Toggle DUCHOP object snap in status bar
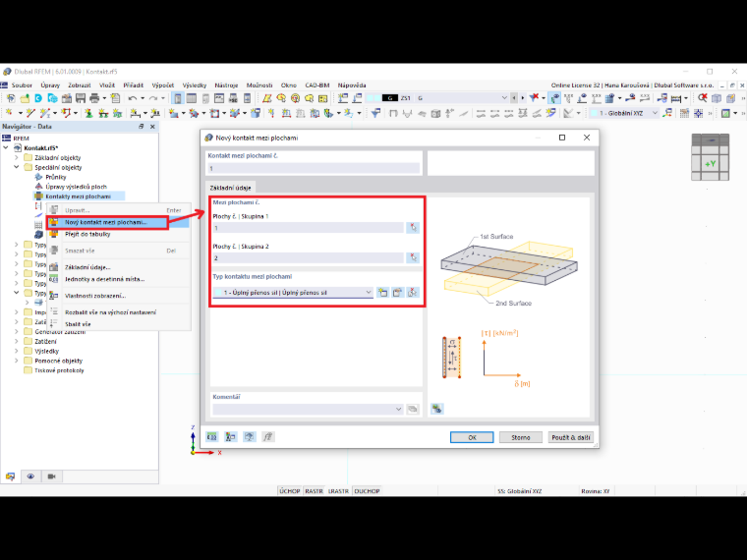Screen dimensions: 747x560 tap(367, 491)
